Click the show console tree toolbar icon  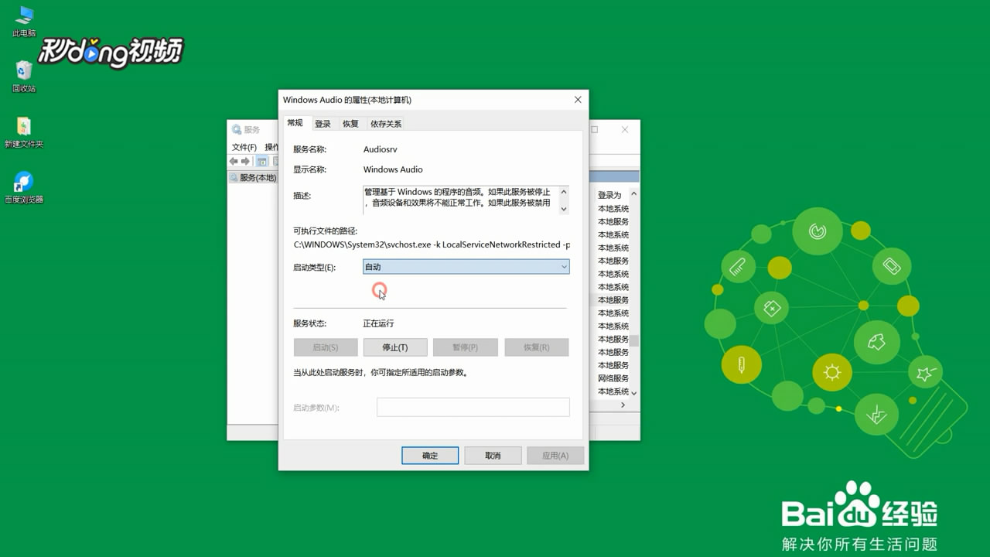[261, 161]
